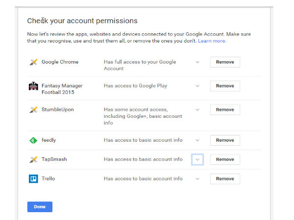Expand feedly permission details chevron
Image resolution: width=294 pixels, height=220 pixels.
tap(197, 140)
